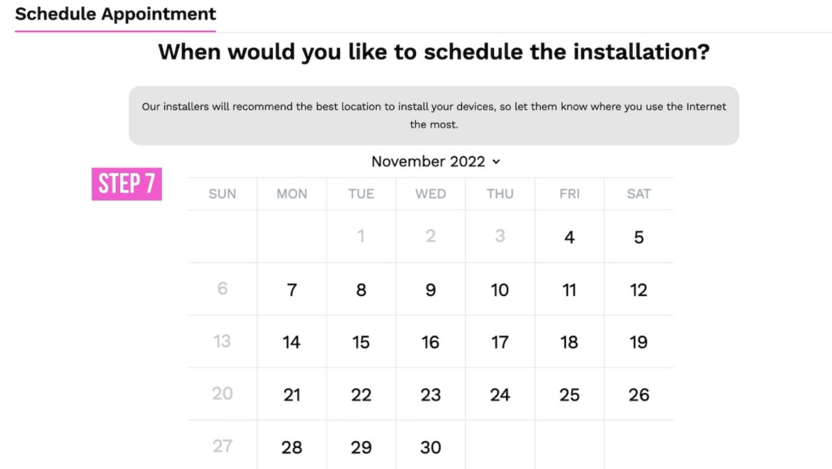Choose Friday, November 18
The width and height of the screenshot is (832, 469).
click(569, 342)
